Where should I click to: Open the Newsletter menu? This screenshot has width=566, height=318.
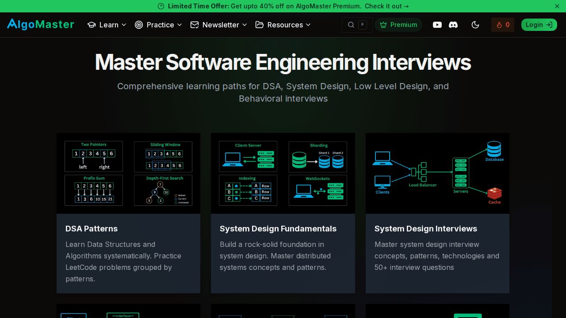pos(218,25)
